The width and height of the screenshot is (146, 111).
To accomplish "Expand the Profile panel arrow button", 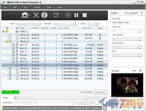I will tap(142, 13).
